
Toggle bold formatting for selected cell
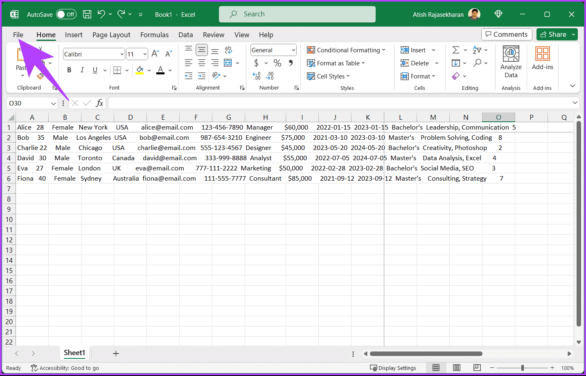pos(69,70)
